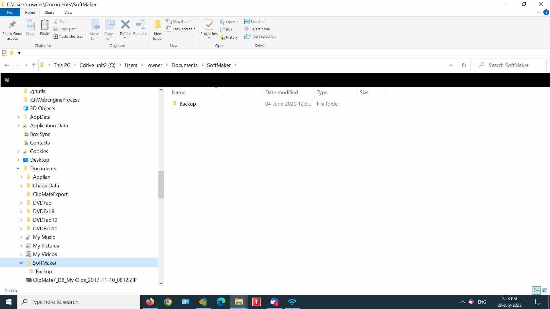Collapse the SoftMaker tree node
Viewport: 550px width, 309px height.
click(21, 263)
